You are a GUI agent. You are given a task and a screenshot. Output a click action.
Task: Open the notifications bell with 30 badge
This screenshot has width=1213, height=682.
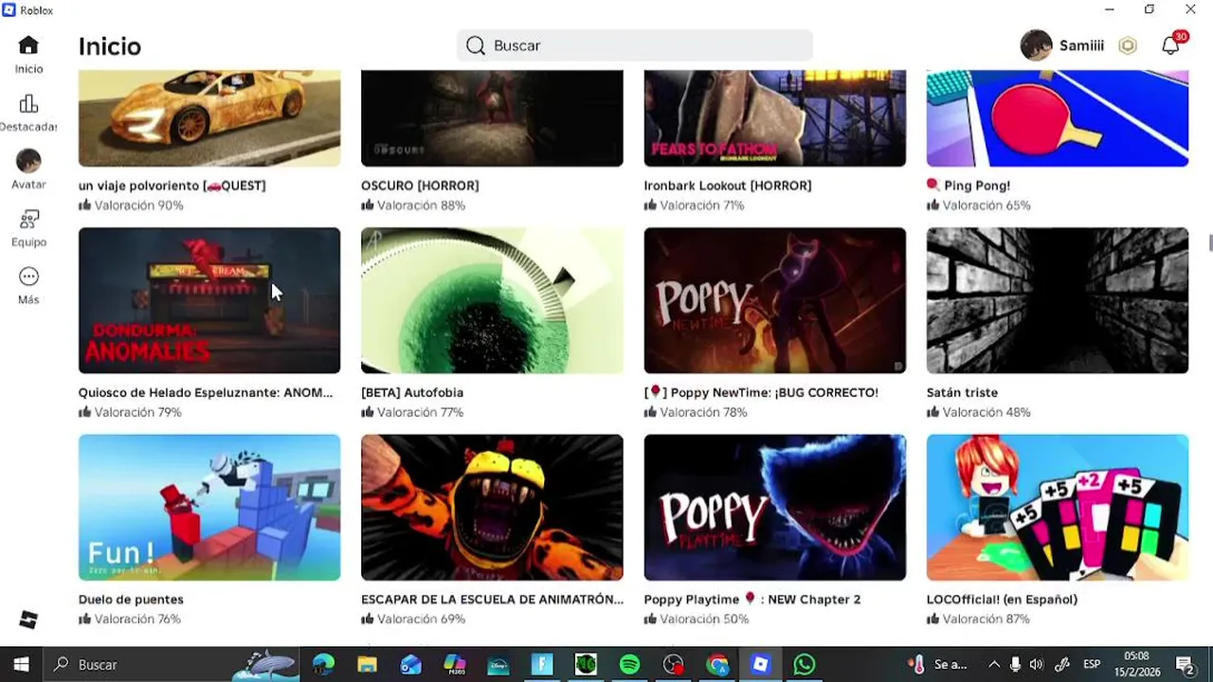tap(1171, 45)
